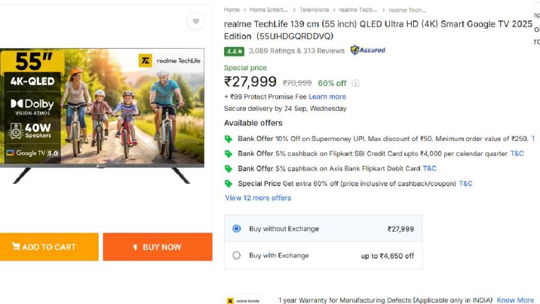The height and width of the screenshot is (304, 540).
Task: Click the Flipkart Assured badge
Action: (368, 51)
